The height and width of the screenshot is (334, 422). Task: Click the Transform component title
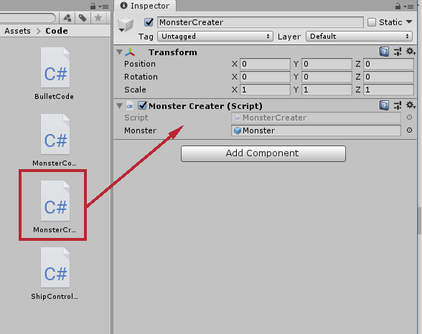point(173,52)
